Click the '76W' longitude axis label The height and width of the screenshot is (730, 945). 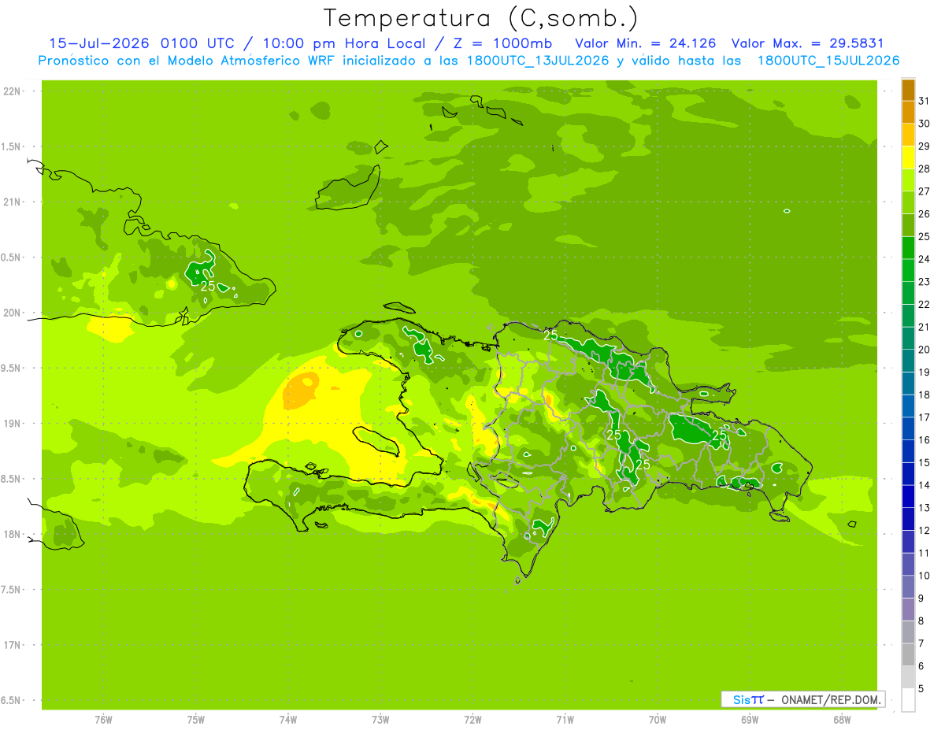(x=103, y=720)
